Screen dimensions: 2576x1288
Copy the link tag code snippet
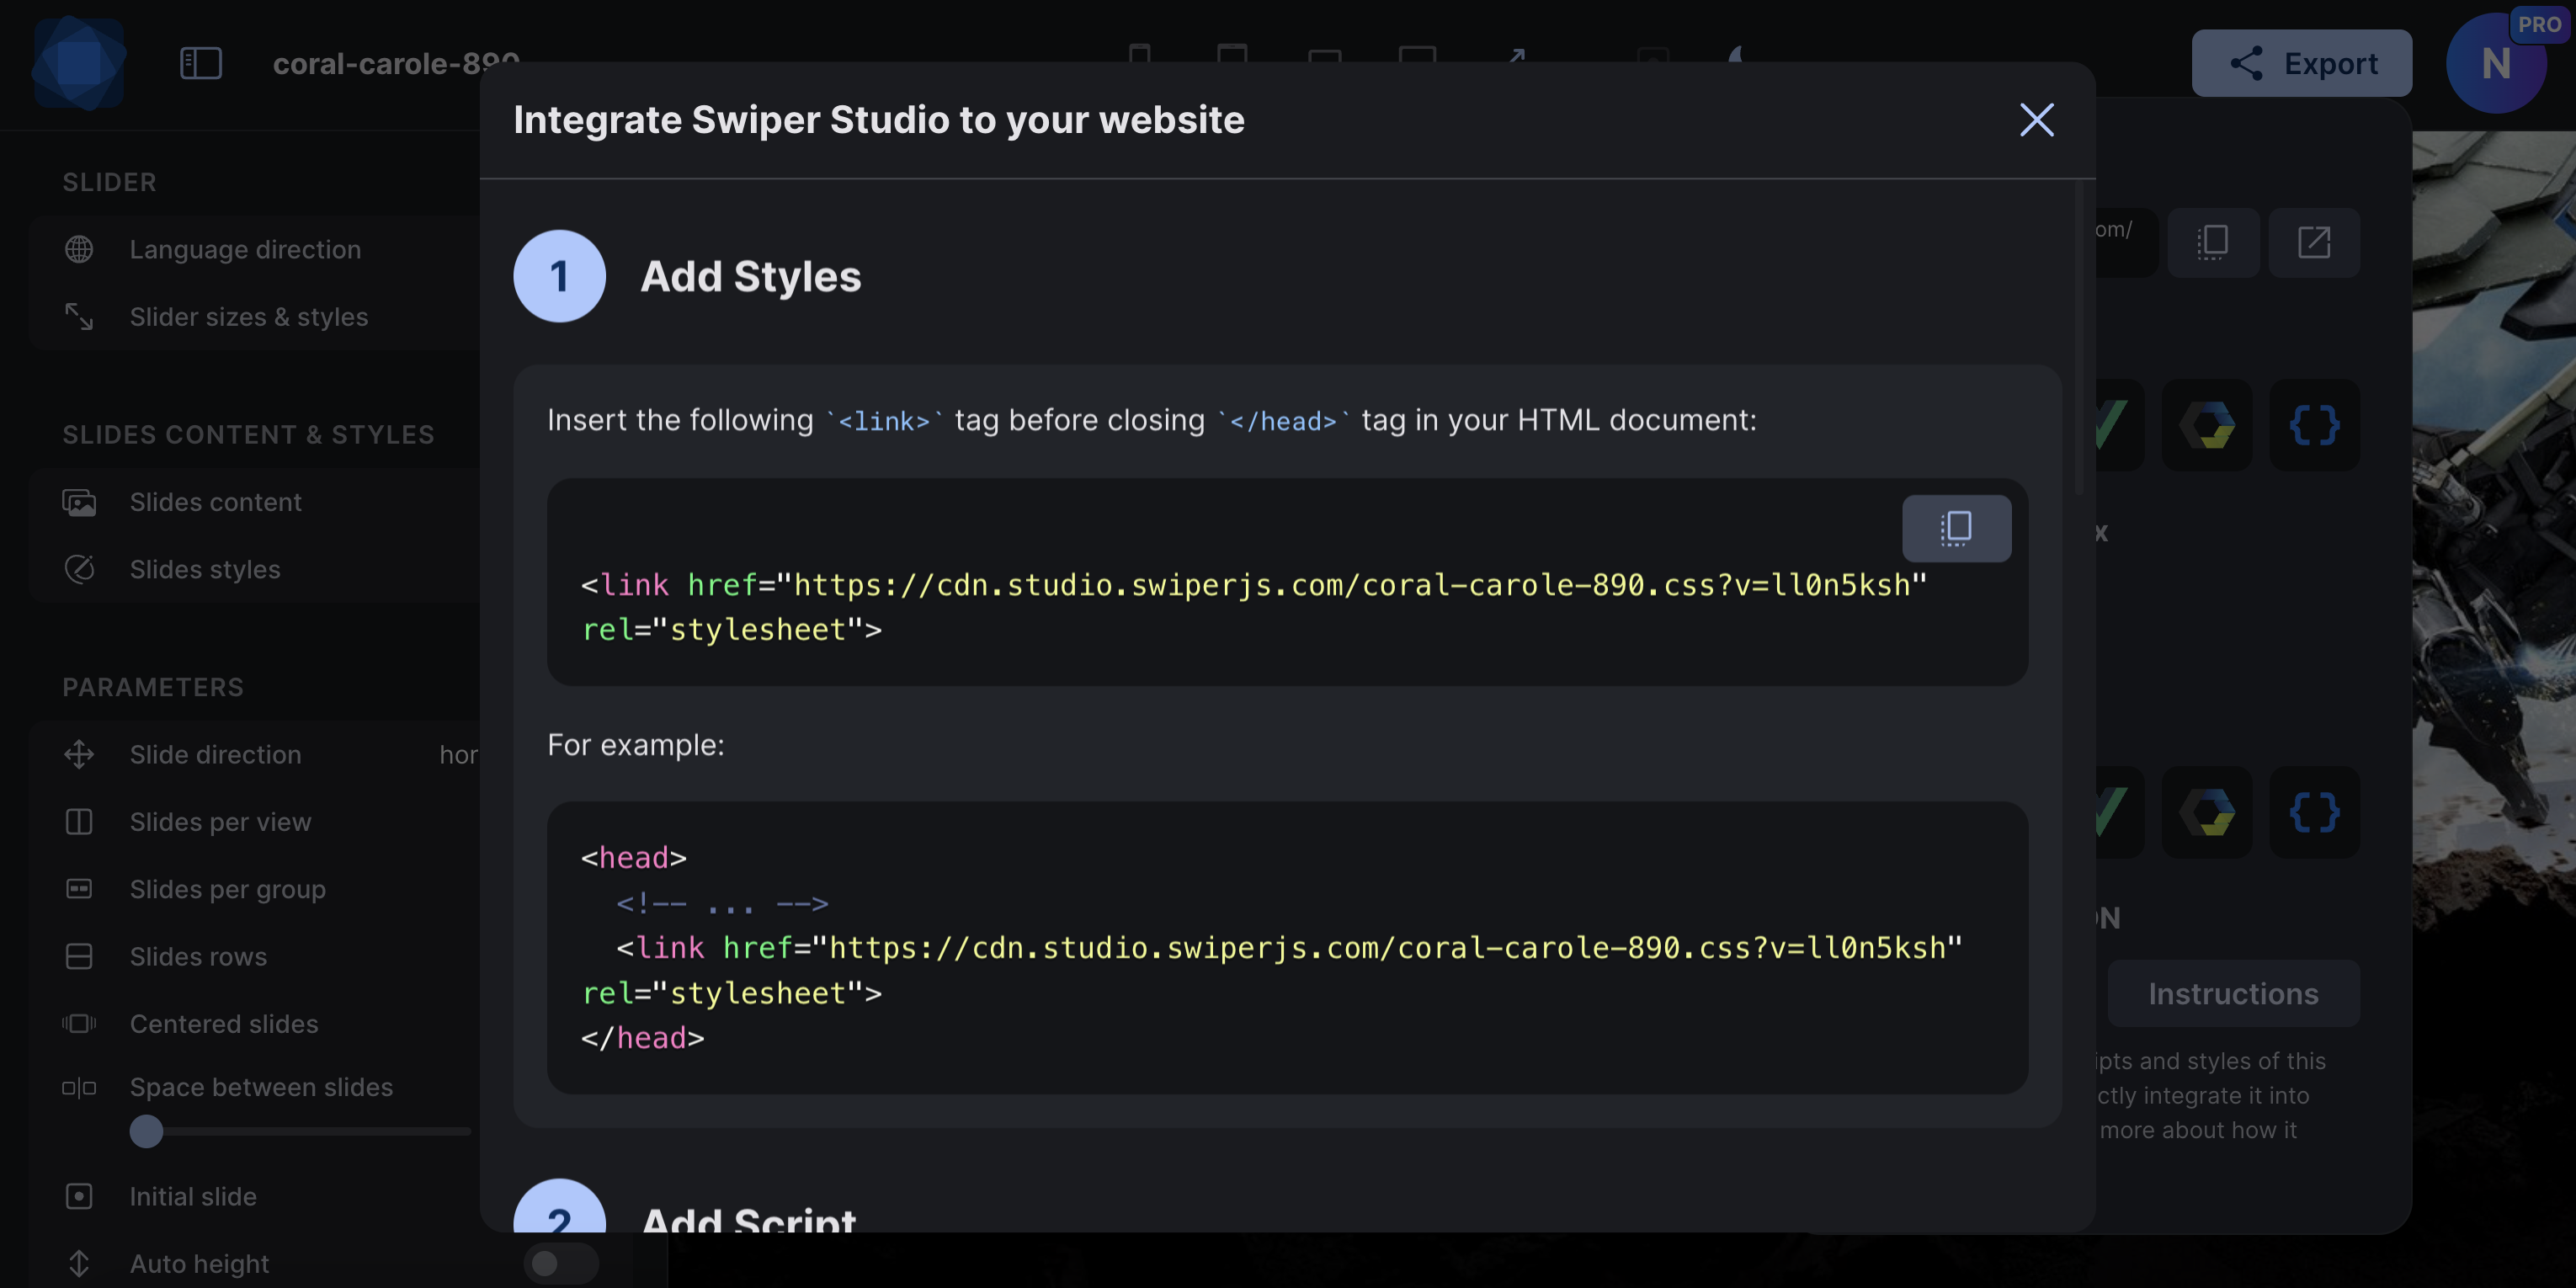[1956, 528]
